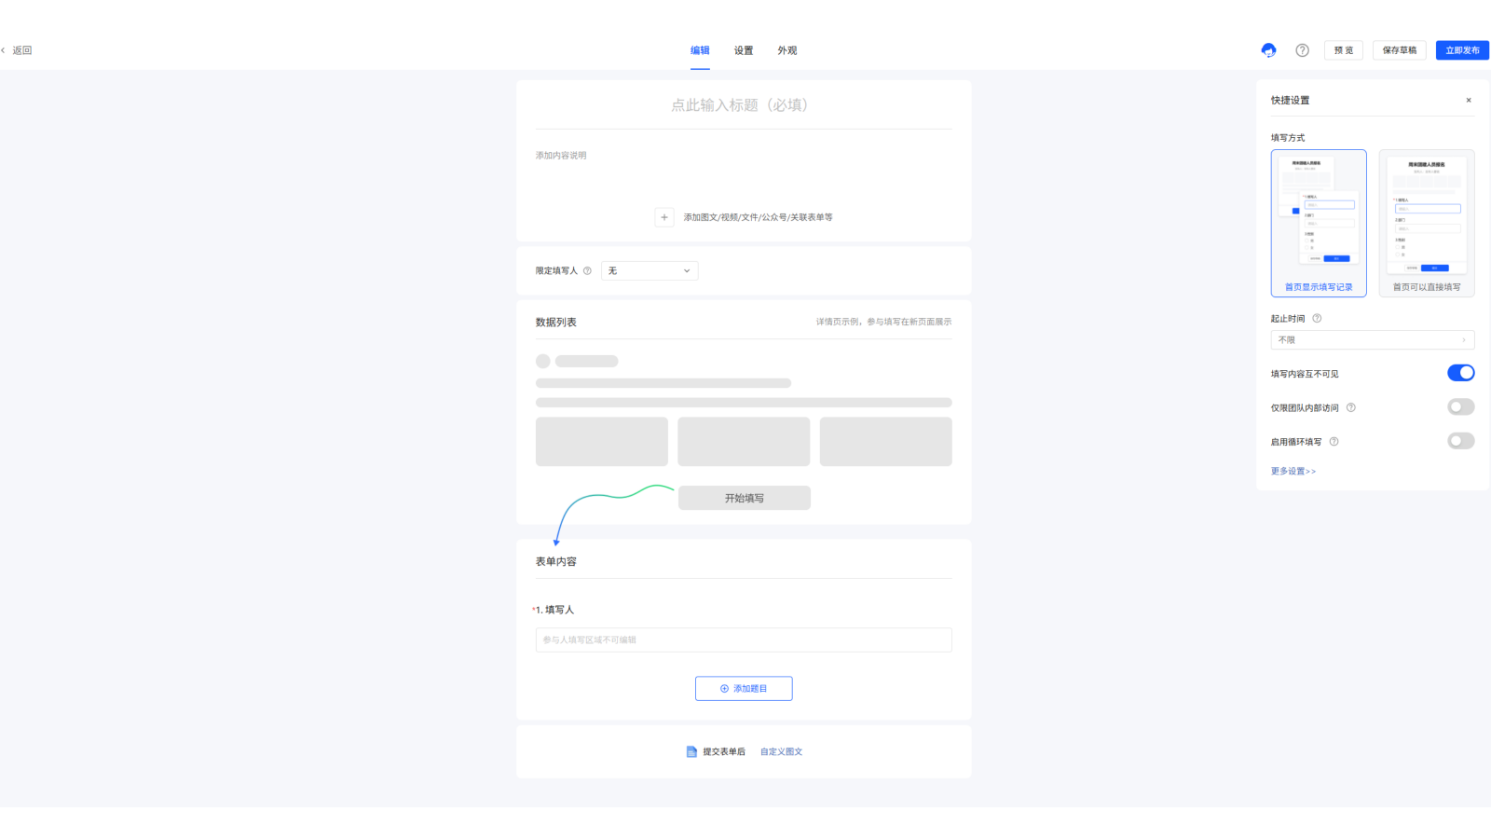The height and width of the screenshot is (839, 1491).
Task: Open the 限定填写人 dropdown
Action: (650, 271)
